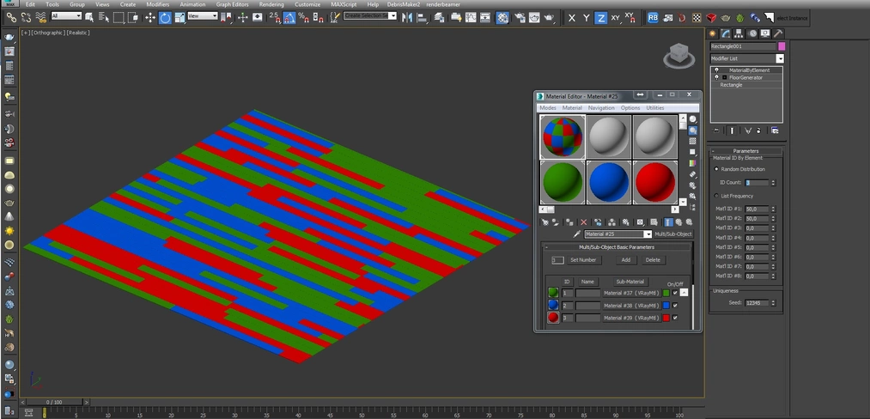Click the RB toolbar icon

pyautogui.click(x=653, y=18)
